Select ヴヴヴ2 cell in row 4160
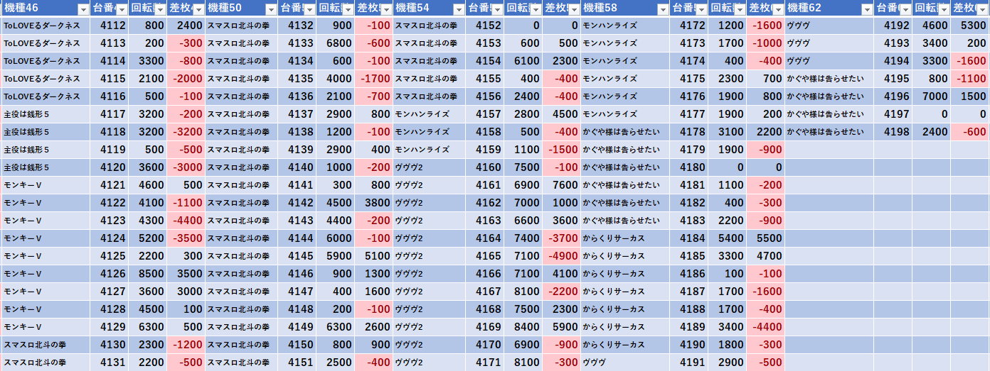This screenshot has height=371, width=990. (430, 167)
